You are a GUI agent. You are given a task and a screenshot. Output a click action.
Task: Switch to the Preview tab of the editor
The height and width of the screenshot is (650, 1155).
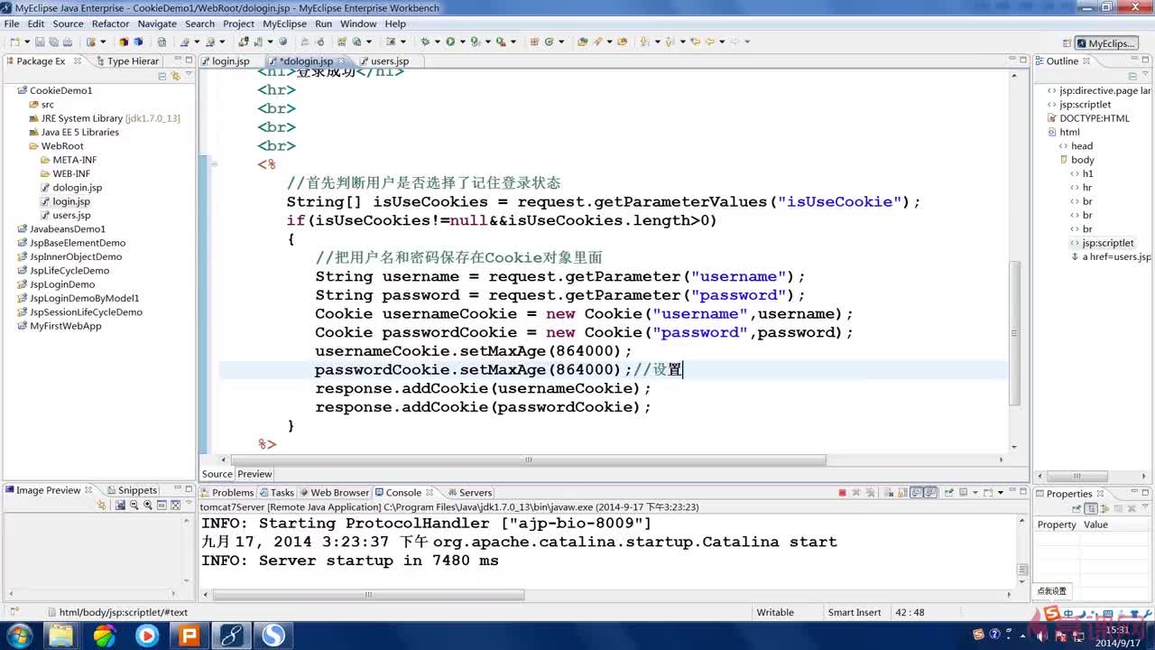[254, 474]
